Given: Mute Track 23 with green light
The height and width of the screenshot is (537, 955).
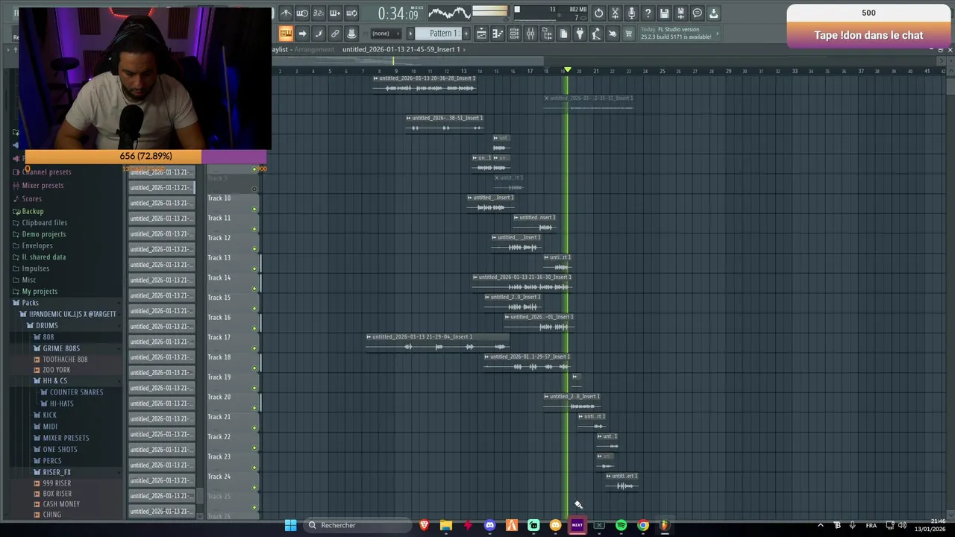Looking at the screenshot, I should coord(254,468).
